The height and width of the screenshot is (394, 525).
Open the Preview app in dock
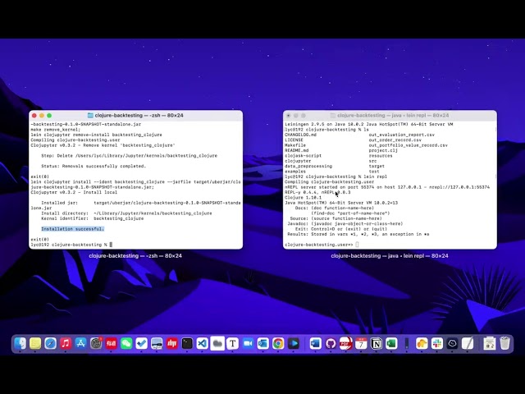click(x=157, y=343)
